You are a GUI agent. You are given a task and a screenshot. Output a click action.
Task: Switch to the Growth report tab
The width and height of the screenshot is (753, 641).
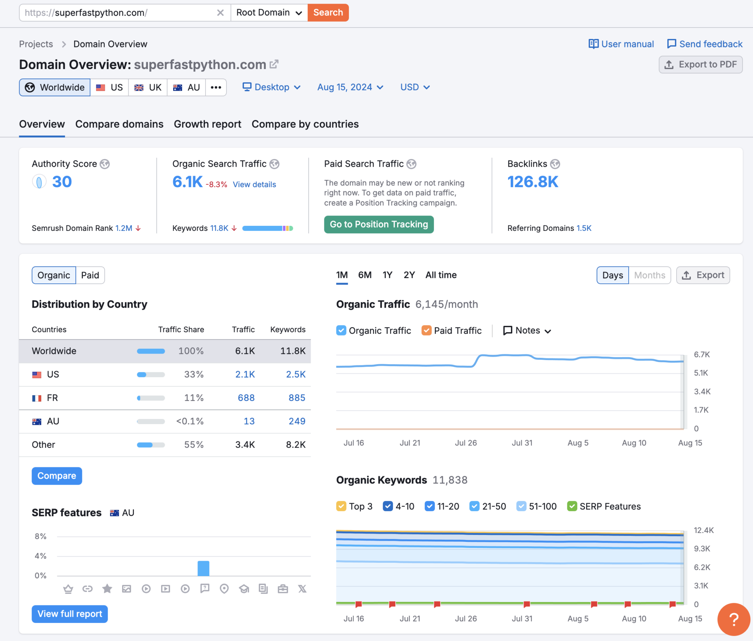coord(207,124)
